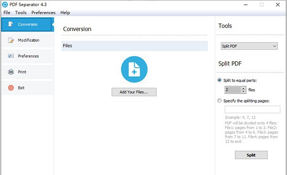Open the Help menu

click(65, 12)
